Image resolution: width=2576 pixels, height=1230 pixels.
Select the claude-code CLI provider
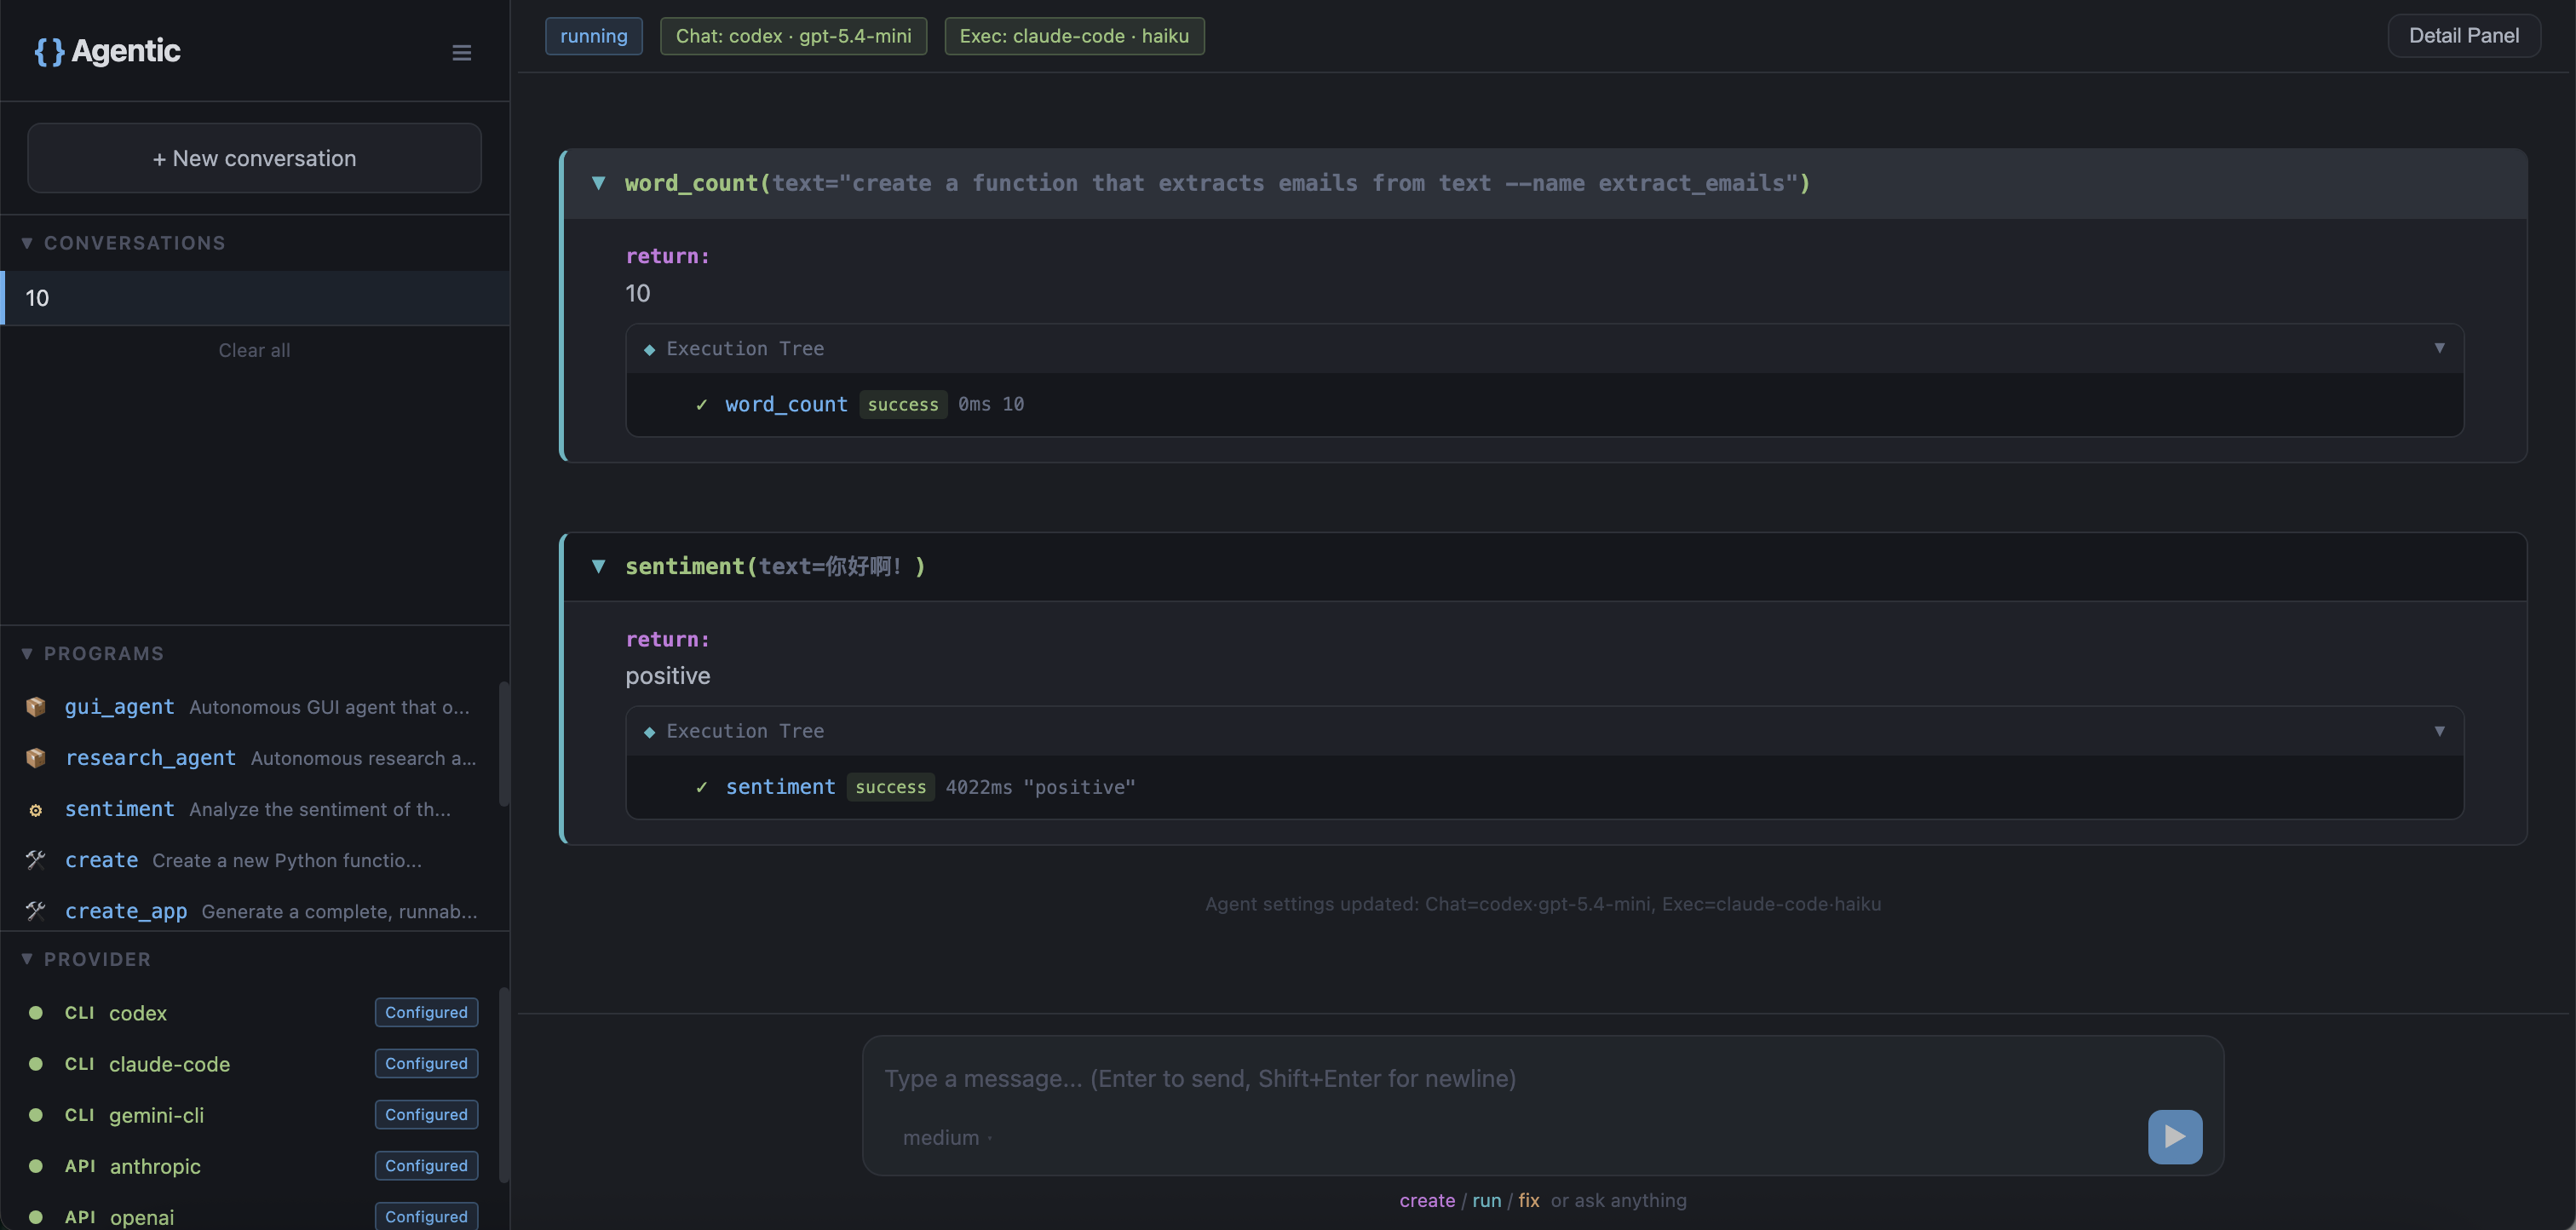169,1064
